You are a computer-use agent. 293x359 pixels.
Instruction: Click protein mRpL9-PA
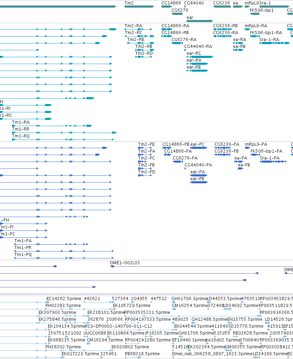coord(248,148)
